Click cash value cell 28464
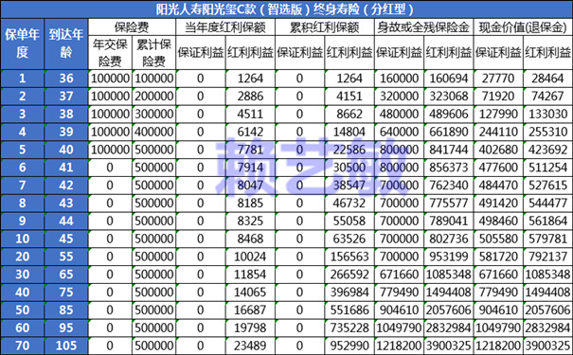The image size is (573, 355). click(547, 79)
